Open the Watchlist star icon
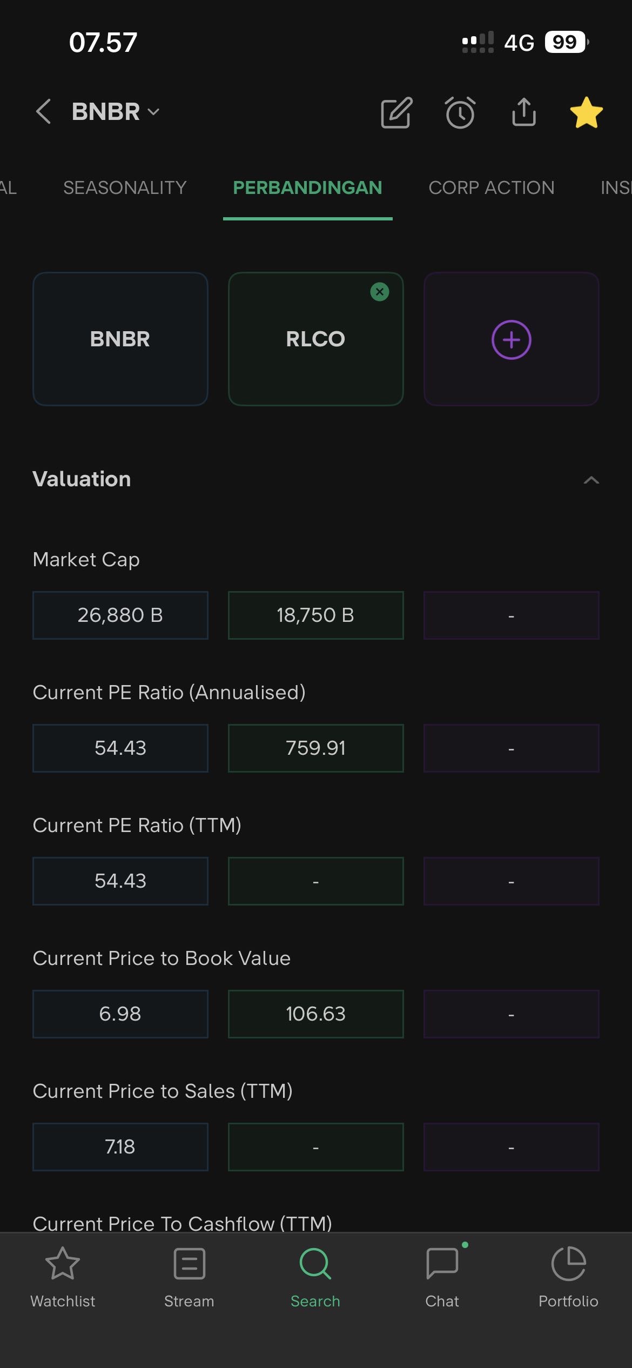Image resolution: width=632 pixels, height=1368 pixels. (x=63, y=1264)
